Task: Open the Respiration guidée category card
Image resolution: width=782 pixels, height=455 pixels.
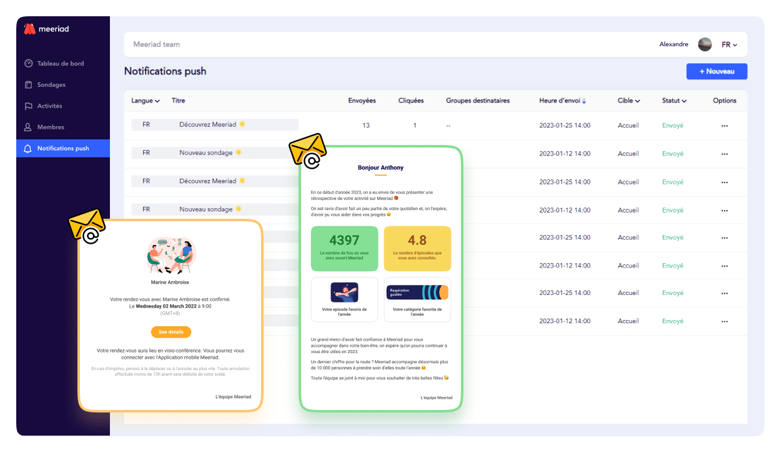Action: 417,299
